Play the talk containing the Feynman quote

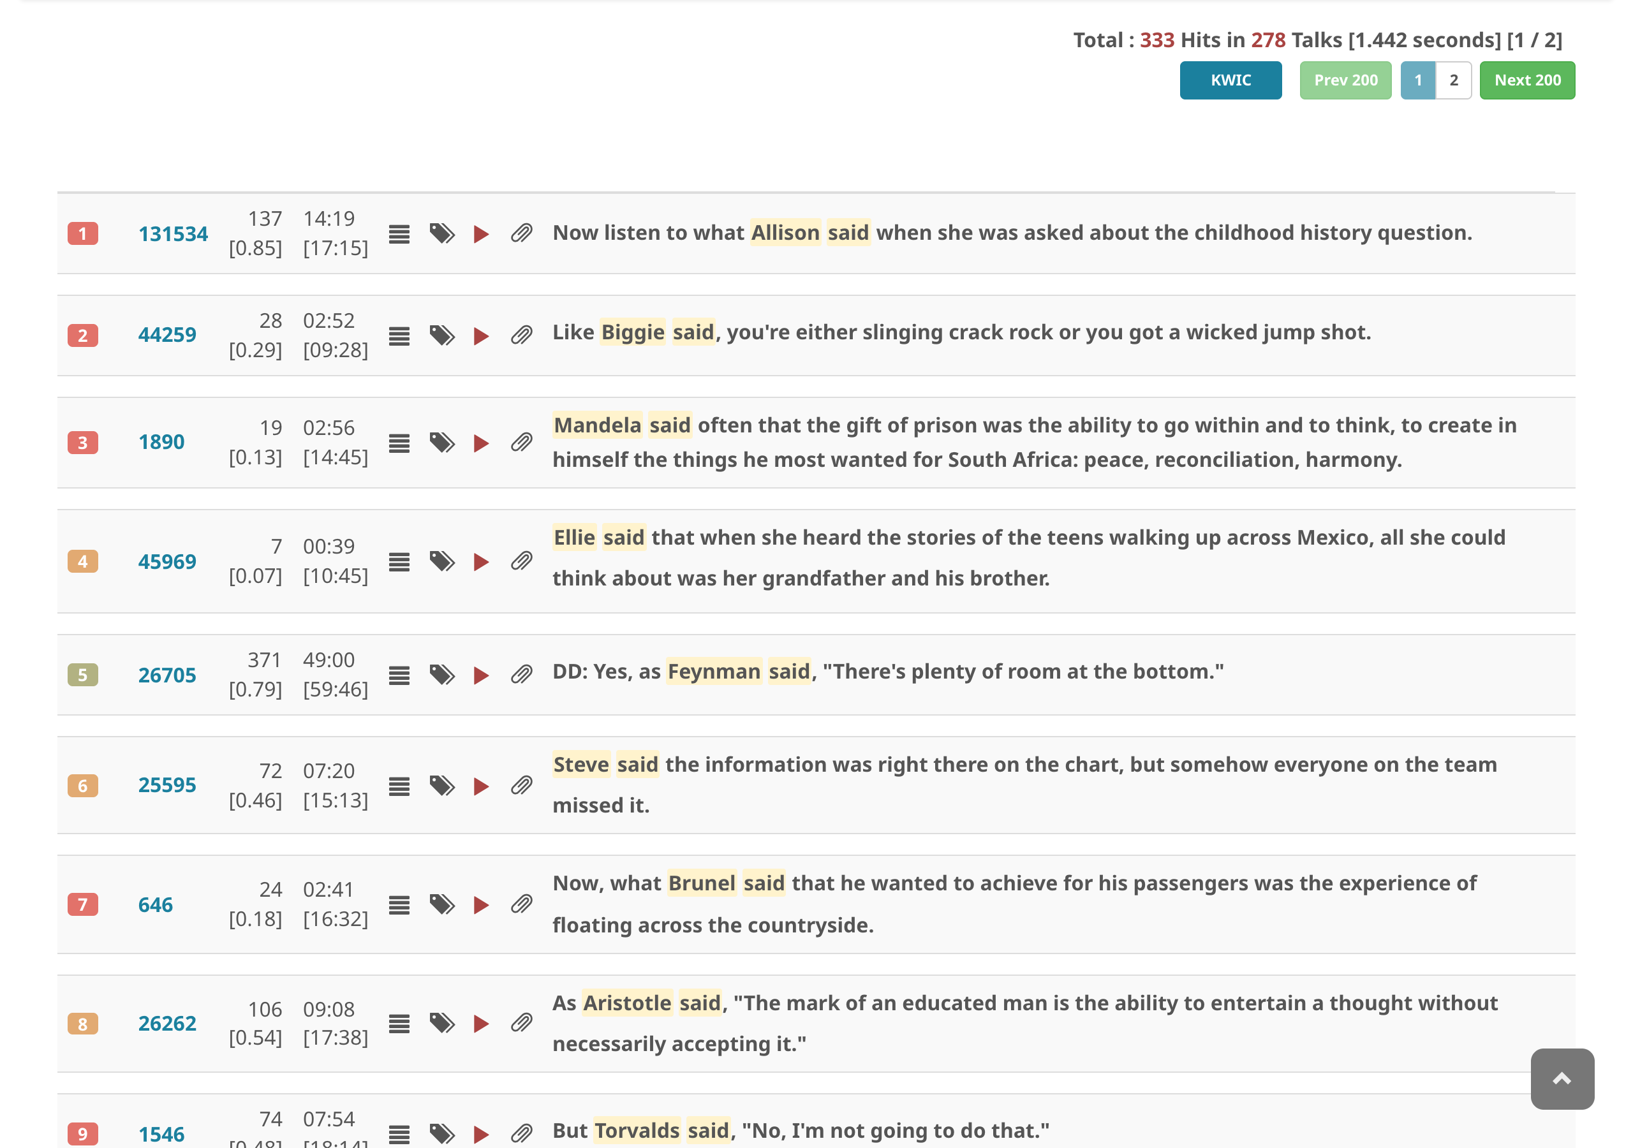[482, 675]
